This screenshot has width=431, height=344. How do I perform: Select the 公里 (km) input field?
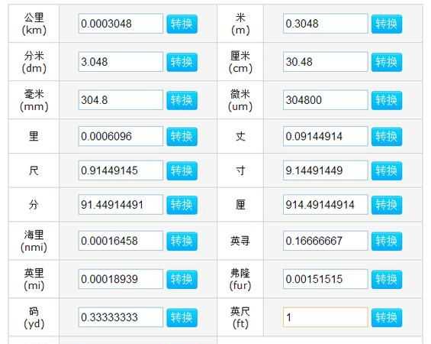click(x=121, y=24)
